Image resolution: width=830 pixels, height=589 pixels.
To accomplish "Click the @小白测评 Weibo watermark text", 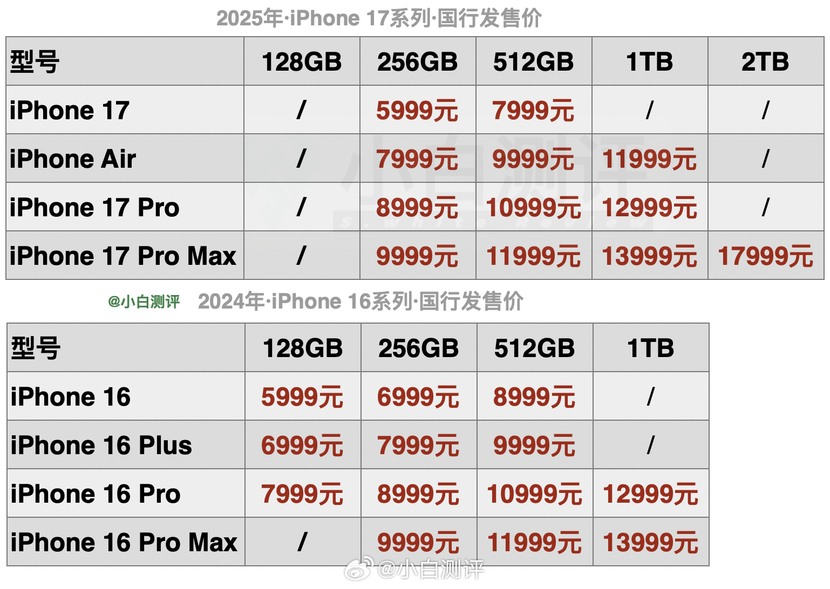I will 430,569.
